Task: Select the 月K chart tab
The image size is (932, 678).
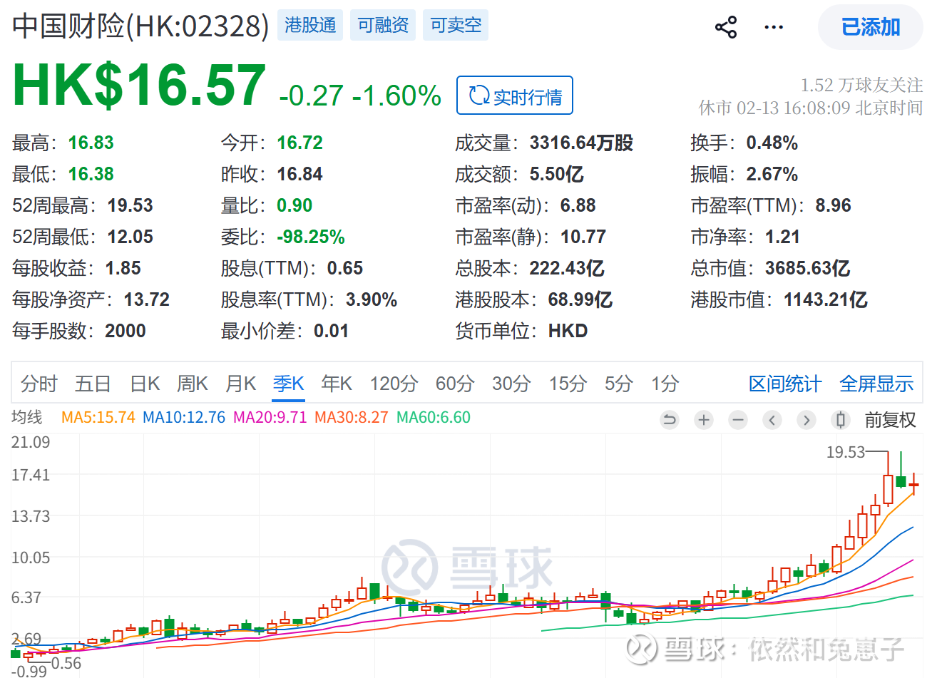Action: click(x=240, y=384)
